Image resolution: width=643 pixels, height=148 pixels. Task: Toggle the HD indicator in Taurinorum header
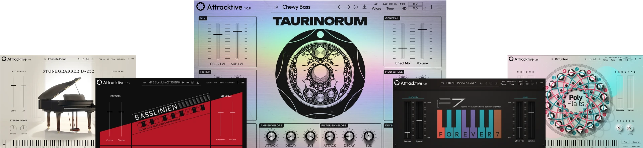(x=425, y=8)
